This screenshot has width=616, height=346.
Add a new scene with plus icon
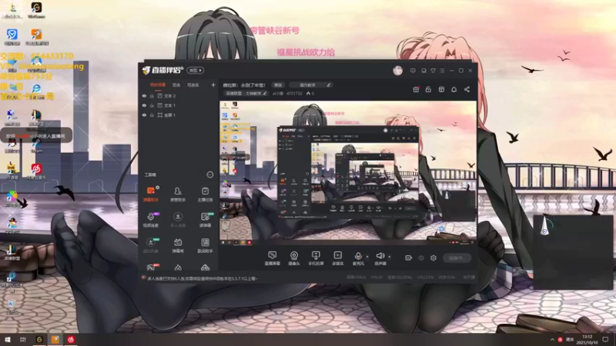213,85
